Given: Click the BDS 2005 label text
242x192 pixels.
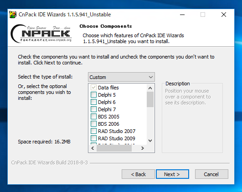Looking at the screenshot, I should coord(108,117).
